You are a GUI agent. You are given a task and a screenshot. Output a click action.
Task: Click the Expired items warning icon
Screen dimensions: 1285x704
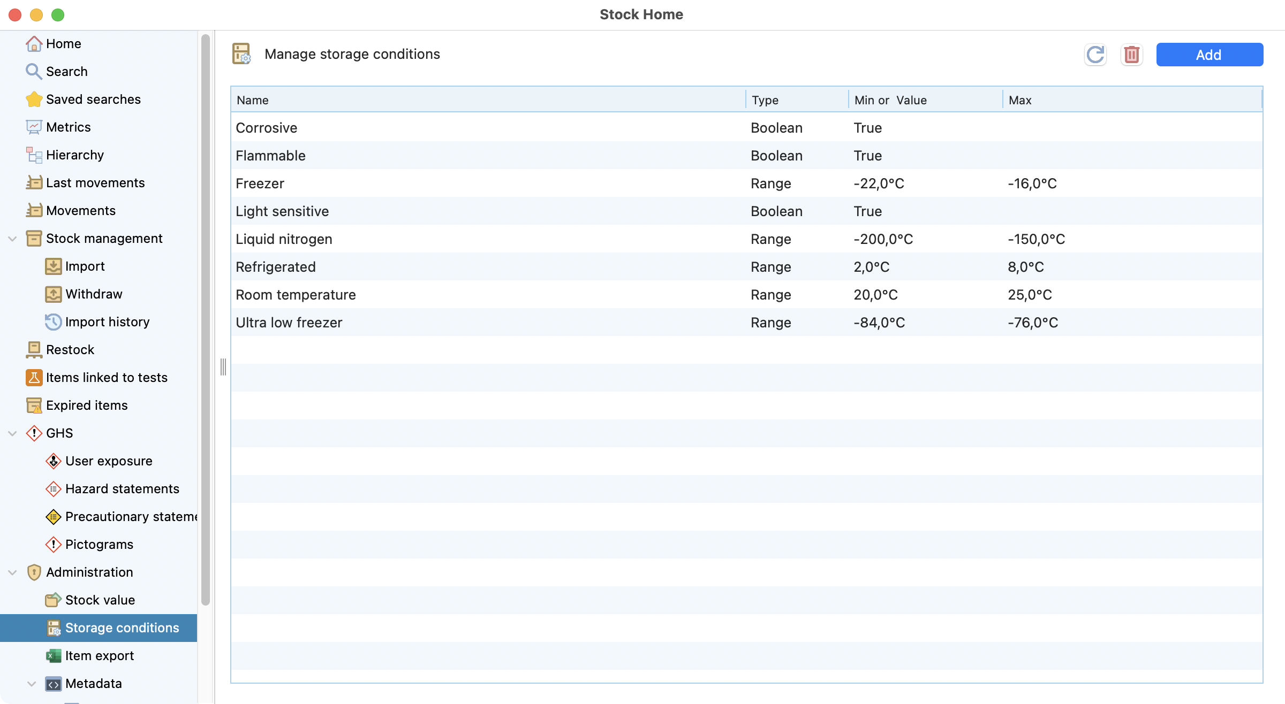click(34, 405)
